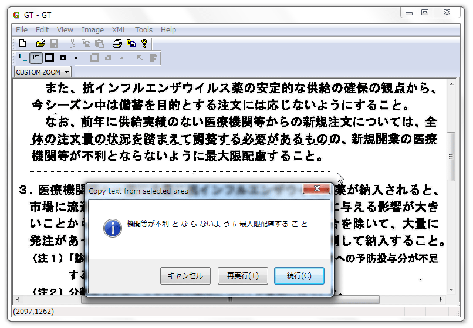Select the medium black rectangle box tool
This screenshot has height=328, width=473.
(63, 58)
